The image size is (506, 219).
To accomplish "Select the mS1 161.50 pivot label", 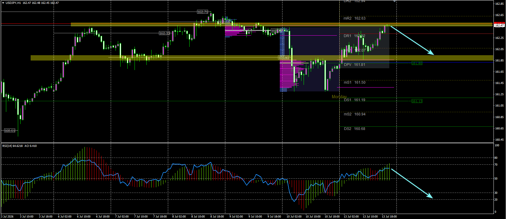I will pyautogui.click(x=354, y=82).
